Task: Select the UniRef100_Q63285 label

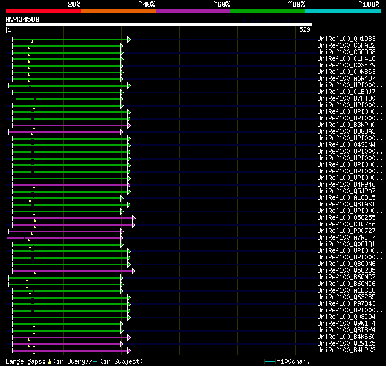Action: [346, 297]
